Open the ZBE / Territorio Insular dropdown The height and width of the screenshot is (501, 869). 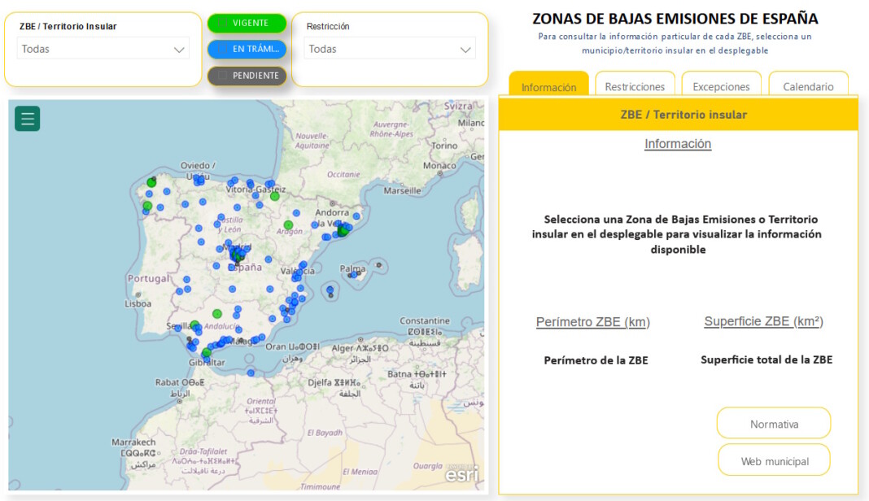(100, 49)
